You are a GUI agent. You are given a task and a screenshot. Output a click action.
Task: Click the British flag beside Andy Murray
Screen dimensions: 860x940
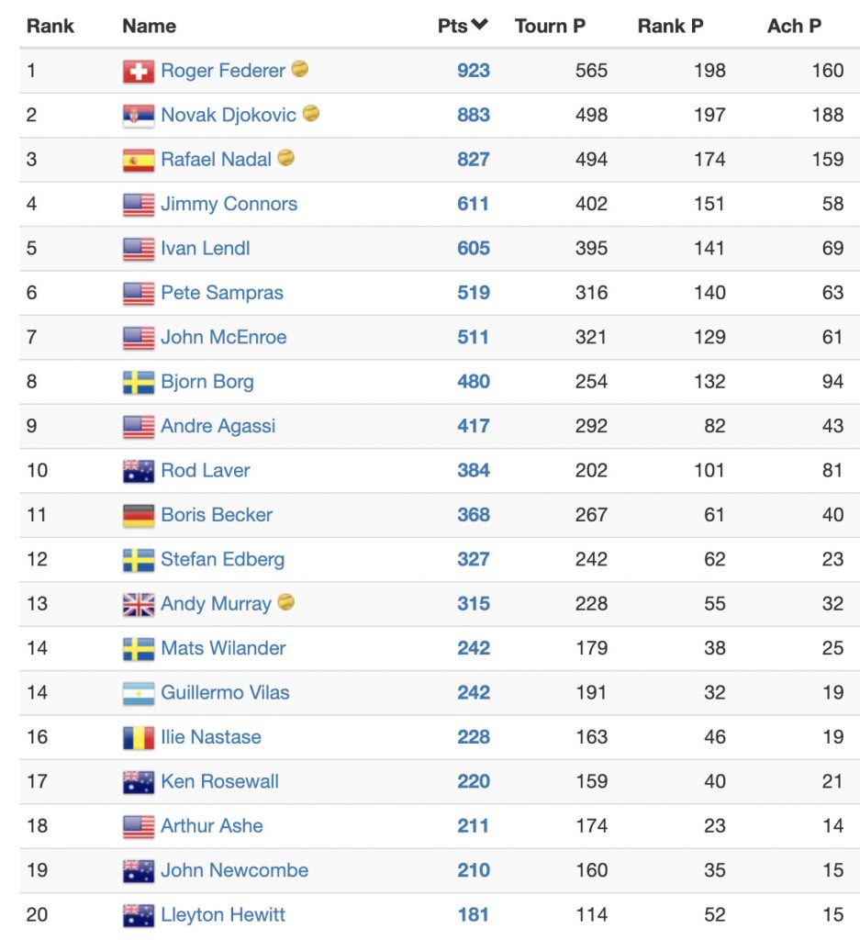click(x=139, y=604)
